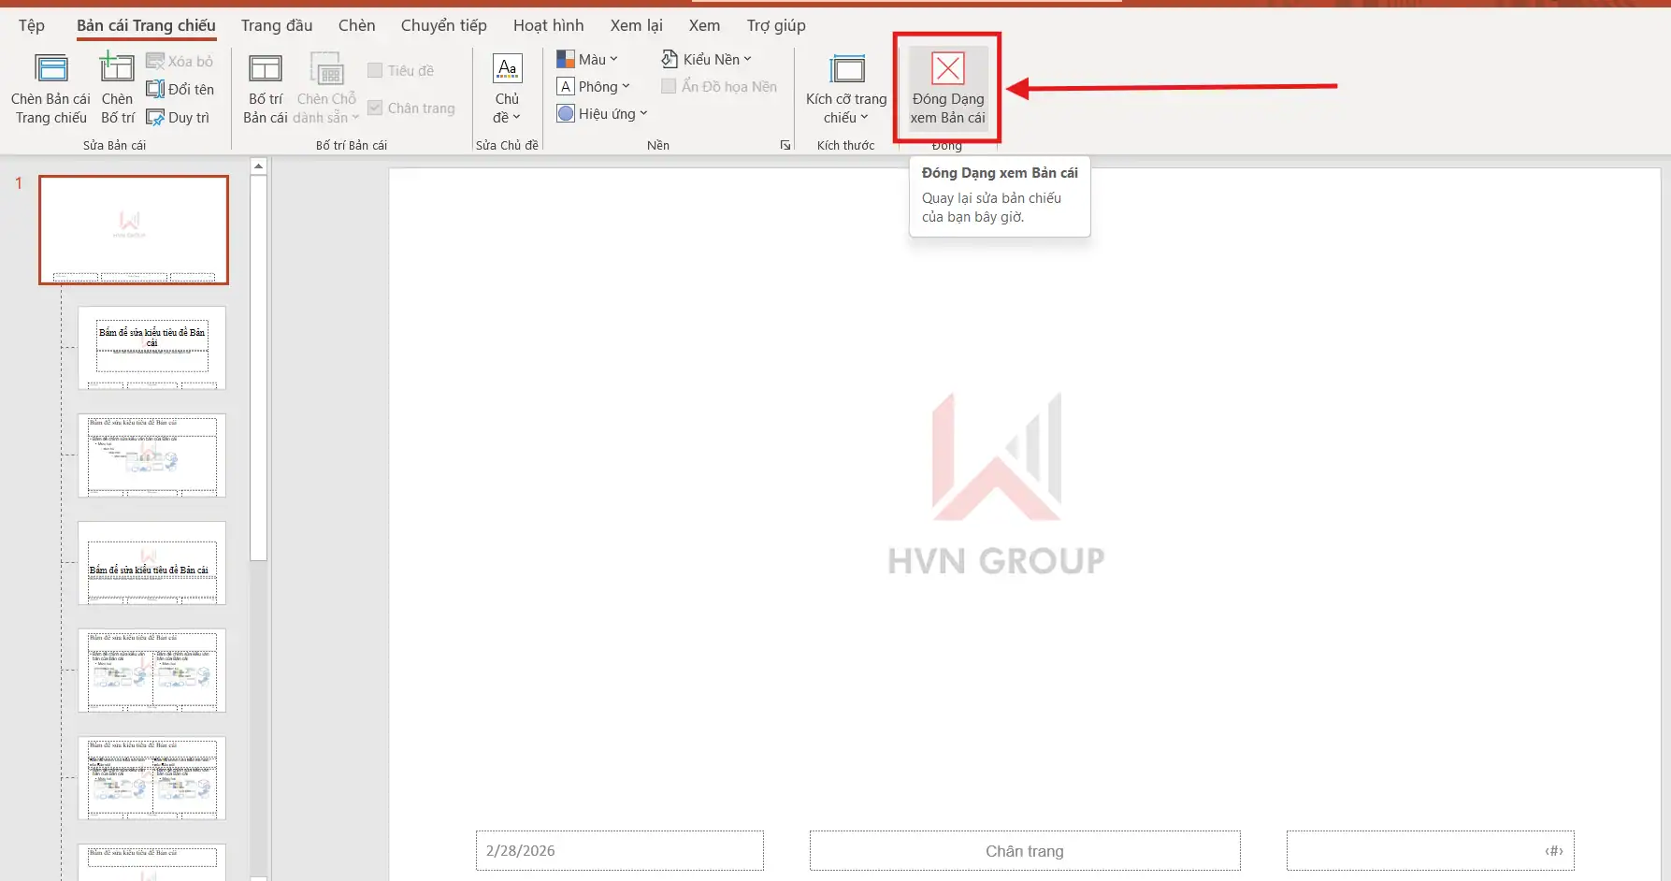The width and height of the screenshot is (1671, 881).
Task: Open the Tệp menu
Action: [31, 25]
